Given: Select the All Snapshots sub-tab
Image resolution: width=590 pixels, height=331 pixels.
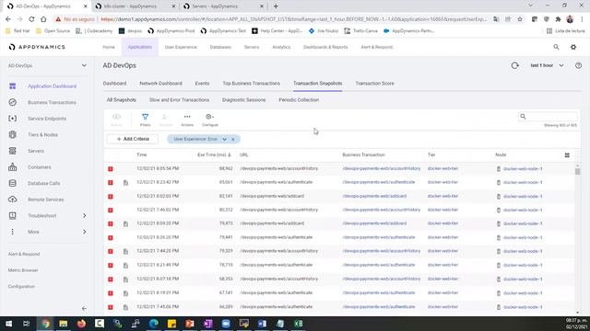Looking at the screenshot, I should pyautogui.click(x=121, y=100).
